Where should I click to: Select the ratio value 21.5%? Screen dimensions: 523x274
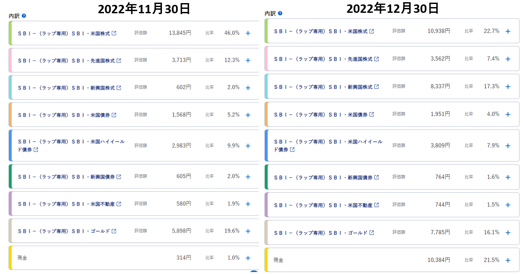(x=492, y=260)
